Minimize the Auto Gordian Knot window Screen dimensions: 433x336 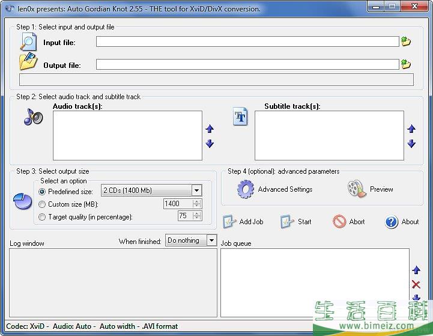point(376,7)
